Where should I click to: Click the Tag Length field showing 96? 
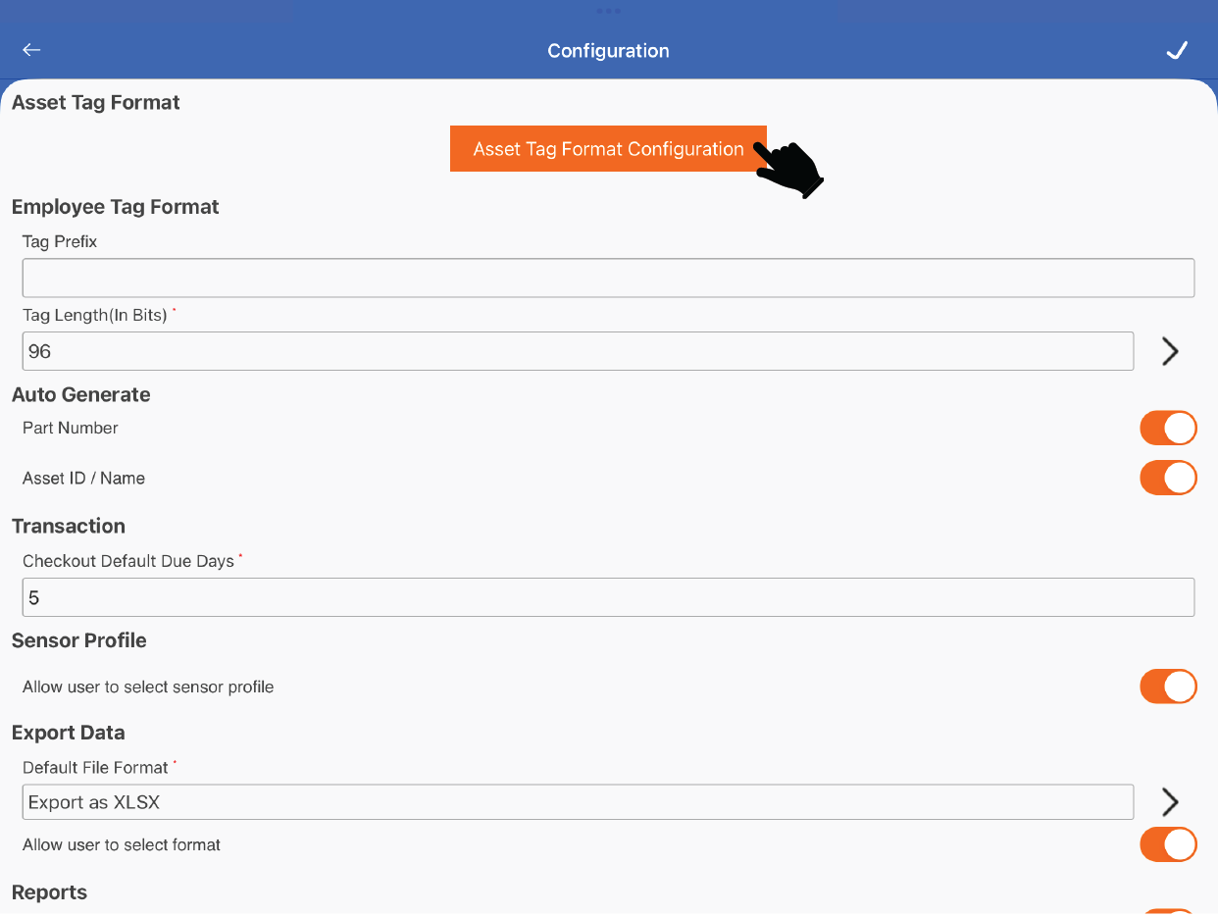pyautogui.click(x=578, y=351)
